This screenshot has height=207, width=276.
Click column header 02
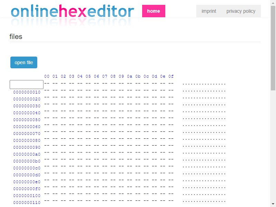click(x=63, y=76)
